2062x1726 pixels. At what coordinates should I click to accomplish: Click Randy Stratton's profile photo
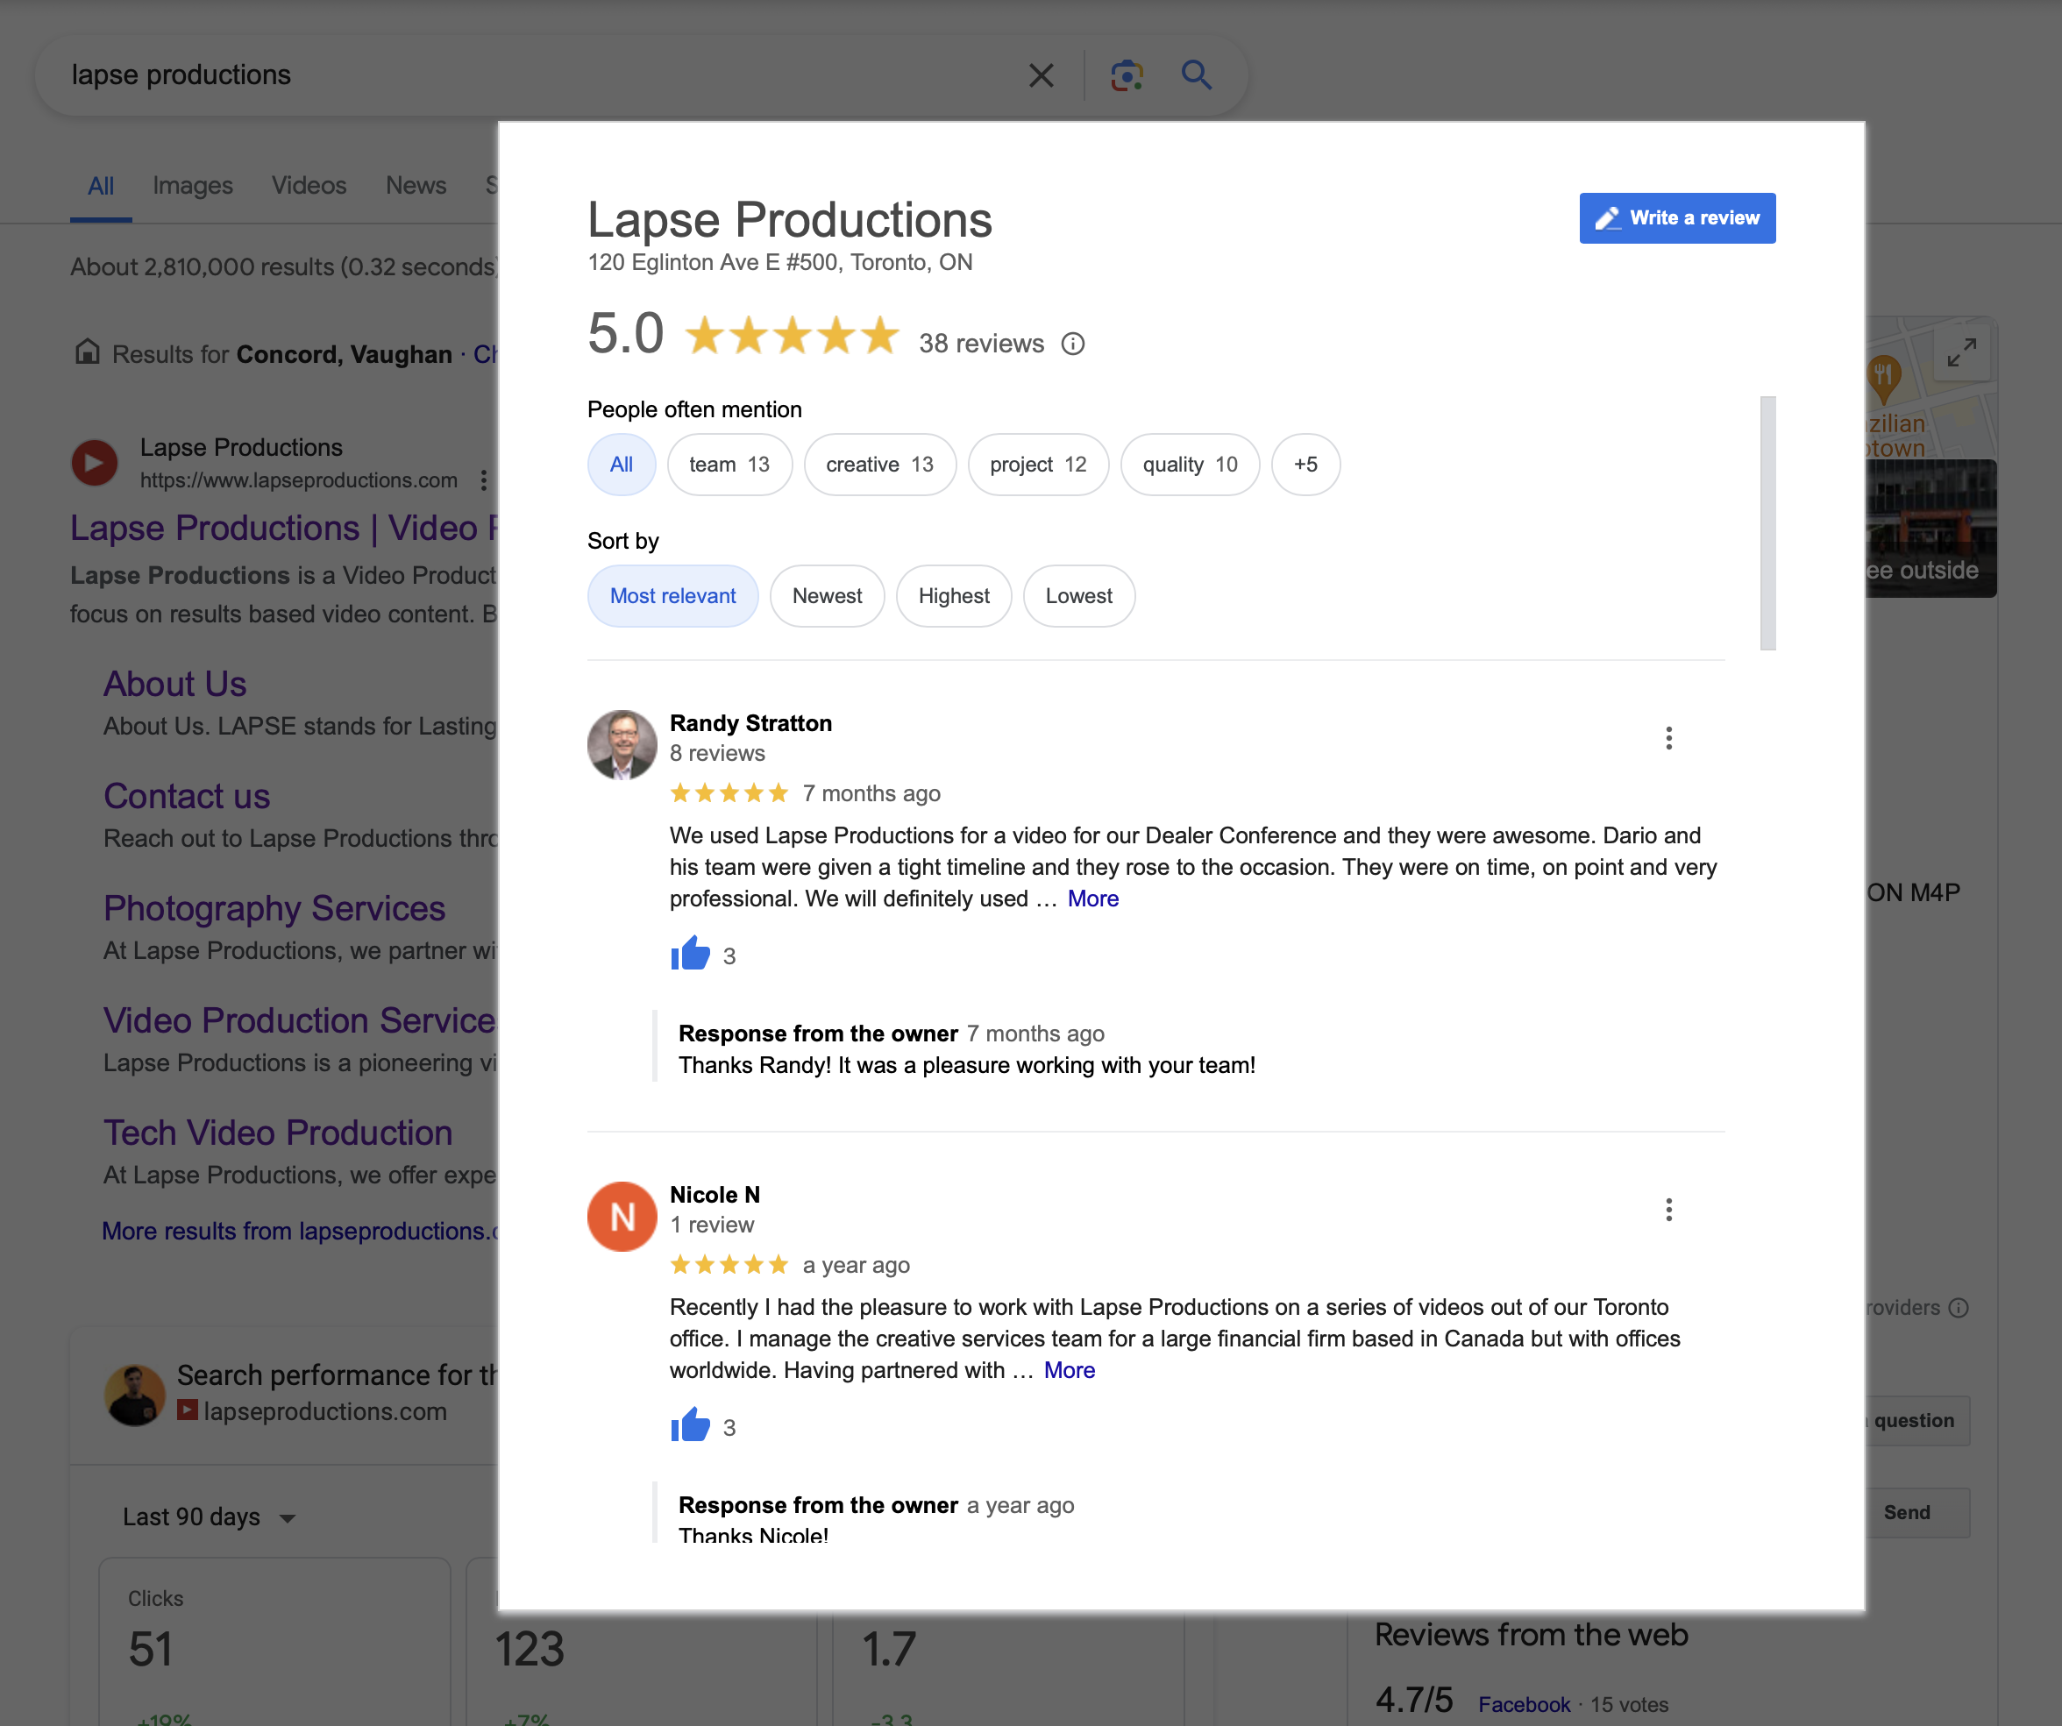622,744
